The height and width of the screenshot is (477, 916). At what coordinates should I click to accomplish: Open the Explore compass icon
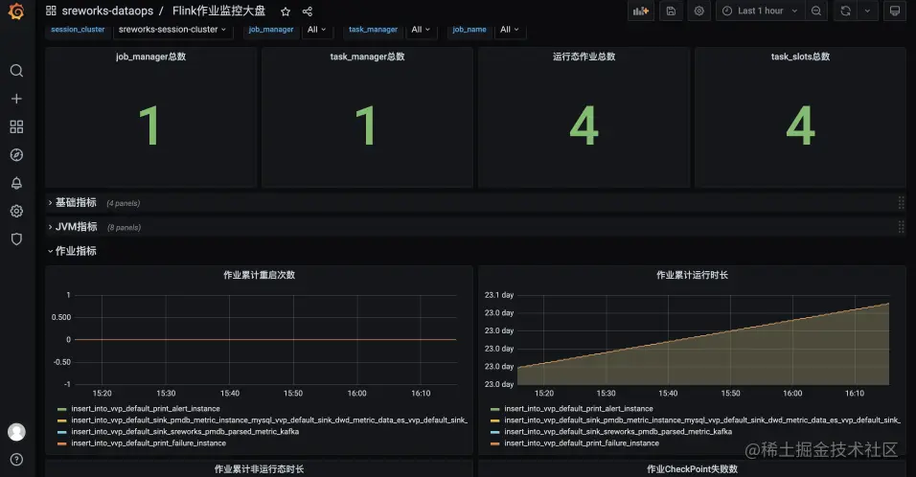point(16,155)
